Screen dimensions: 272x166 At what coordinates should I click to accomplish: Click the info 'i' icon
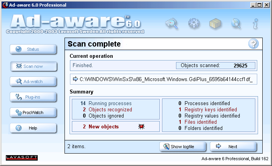[x=255, y=24]
